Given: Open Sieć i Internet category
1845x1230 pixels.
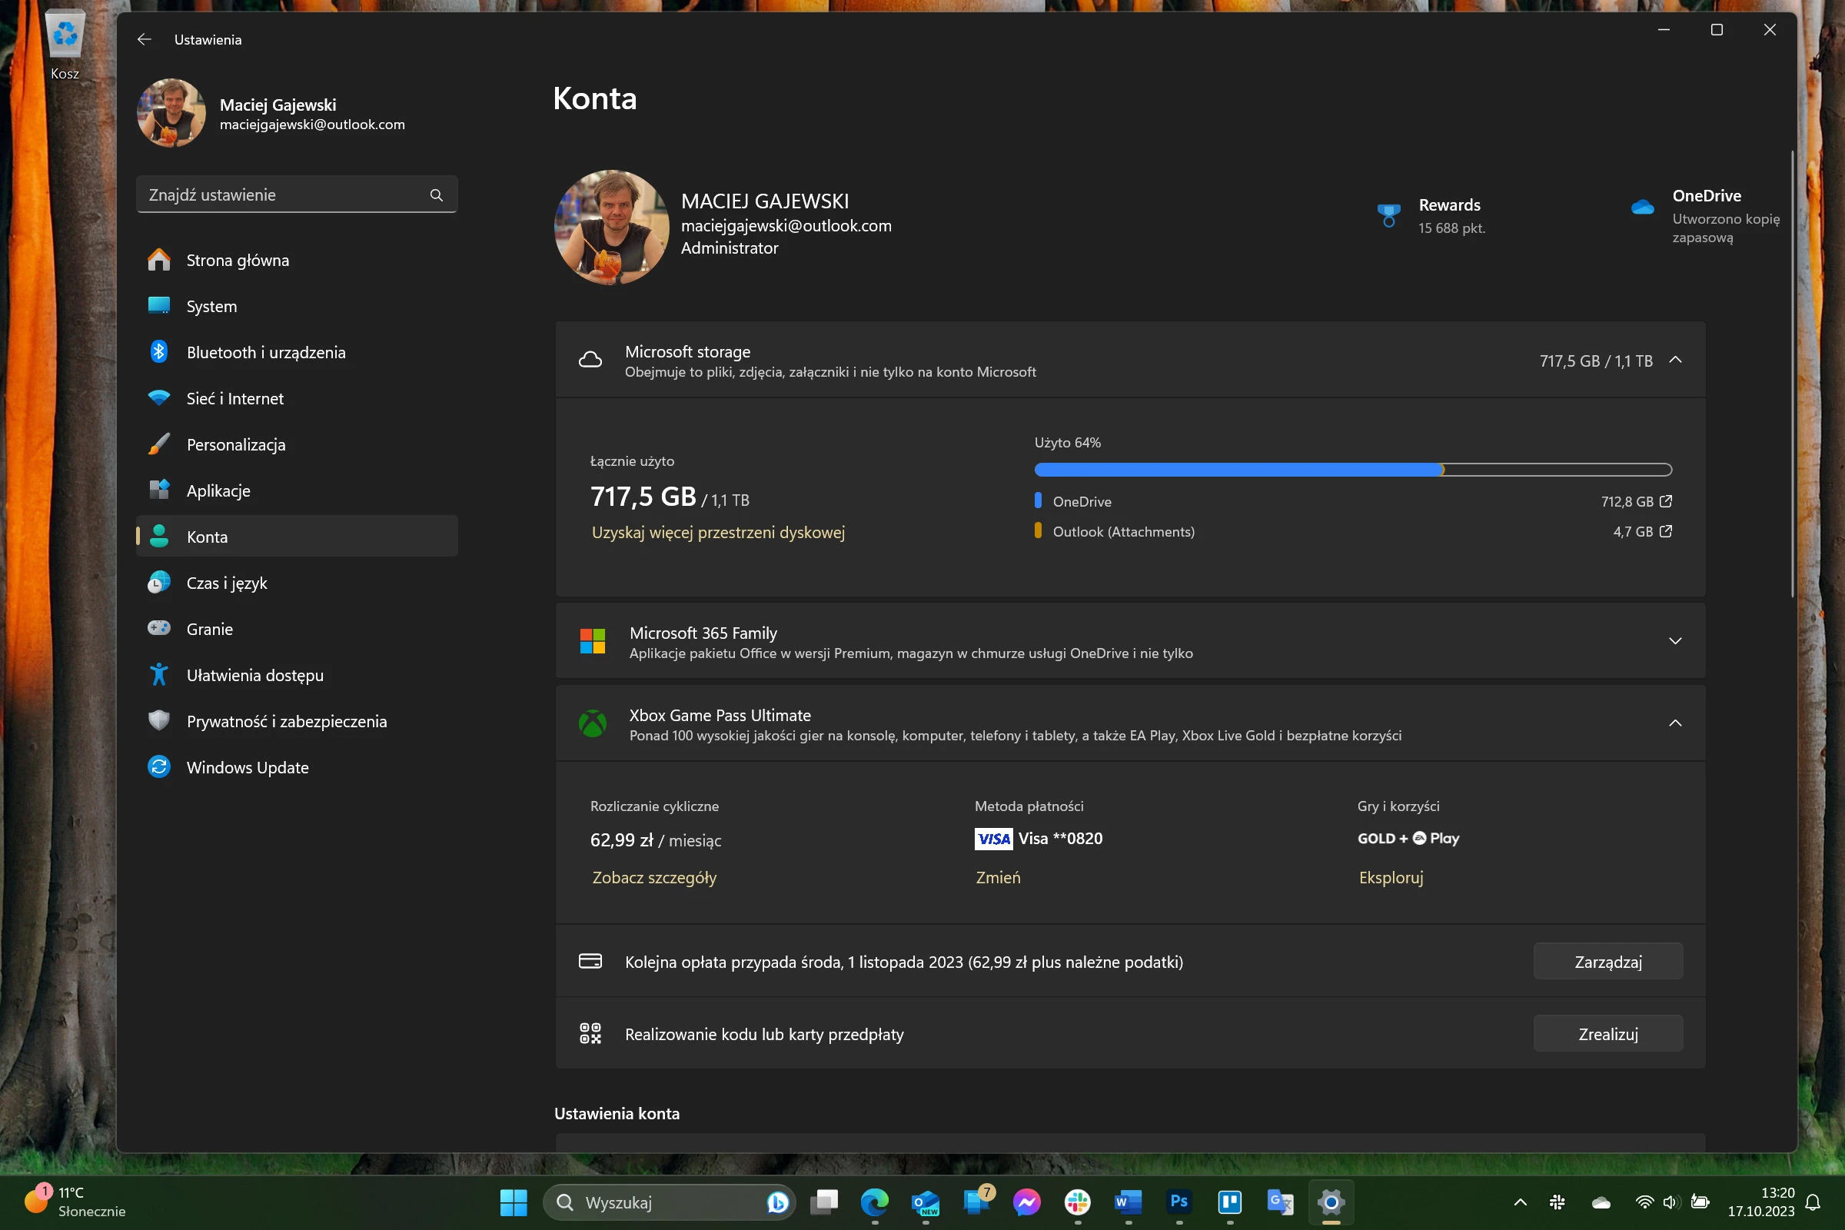Looking at the screenshot, I should point(297,398).
